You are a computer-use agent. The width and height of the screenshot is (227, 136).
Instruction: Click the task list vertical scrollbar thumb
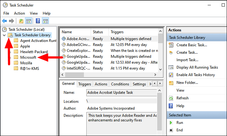click(160, 38)
